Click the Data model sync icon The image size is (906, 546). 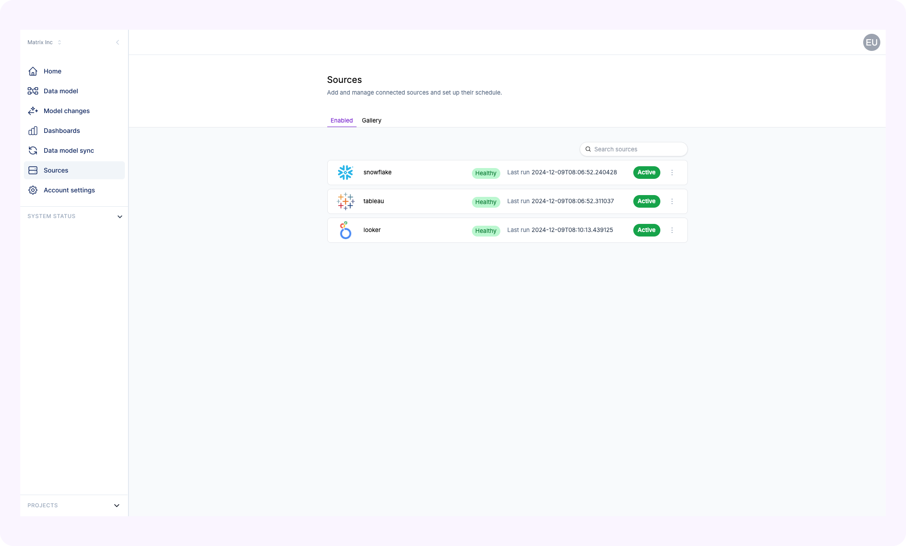pyautogui.click(x=33, y=150)
